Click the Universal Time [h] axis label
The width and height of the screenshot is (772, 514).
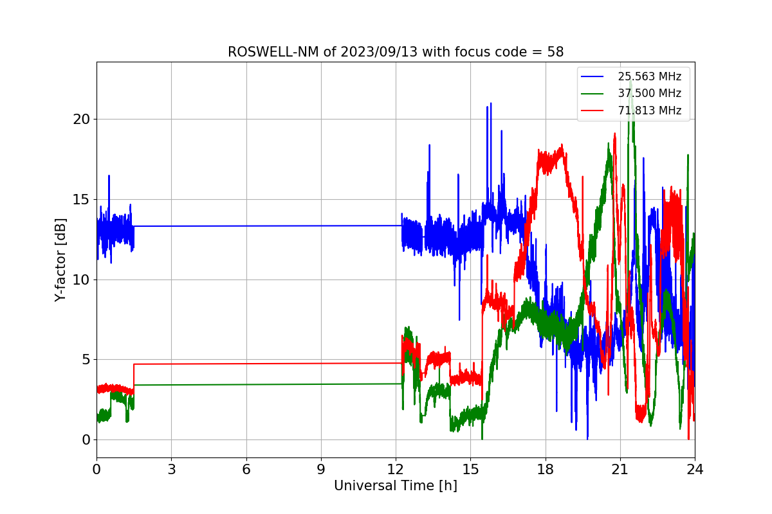396,486
